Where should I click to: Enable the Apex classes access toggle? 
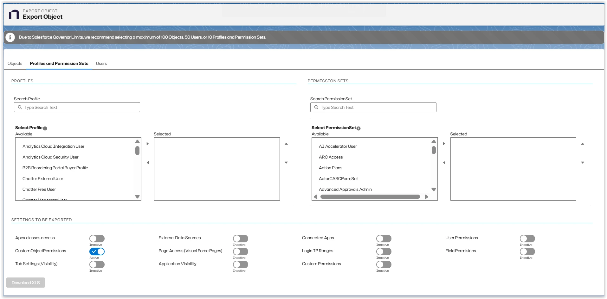pyautogui.click(x=97, y=239)
